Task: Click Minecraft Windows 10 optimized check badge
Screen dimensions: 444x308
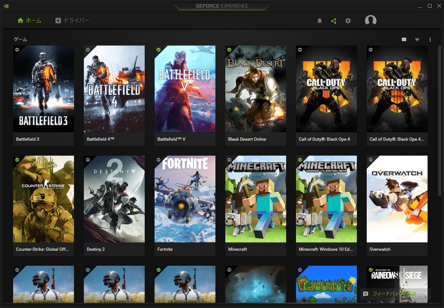Action: tap(300, 160)
